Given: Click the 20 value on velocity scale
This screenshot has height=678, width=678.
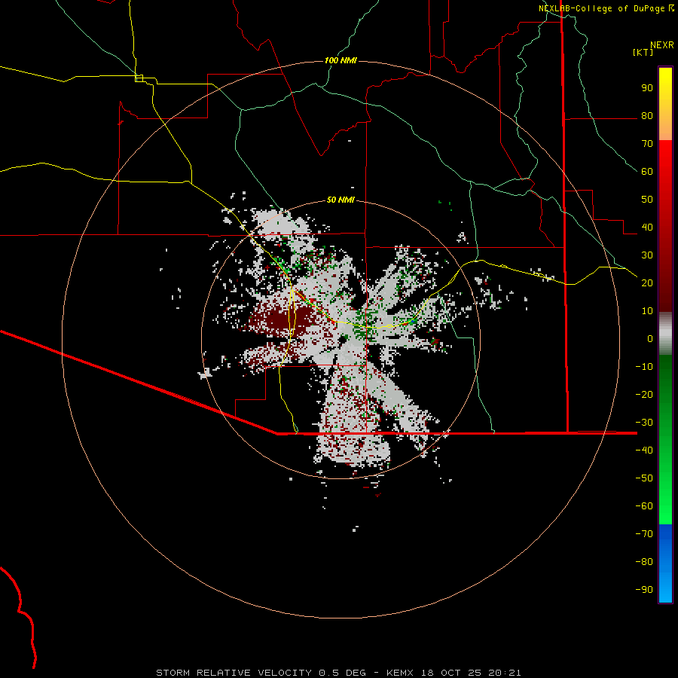Looking at the screenshot, I should 647,282.
